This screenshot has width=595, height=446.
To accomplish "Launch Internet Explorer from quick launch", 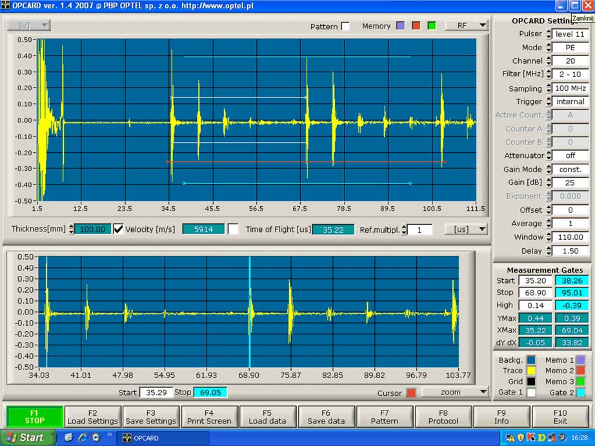I will 83,438.
